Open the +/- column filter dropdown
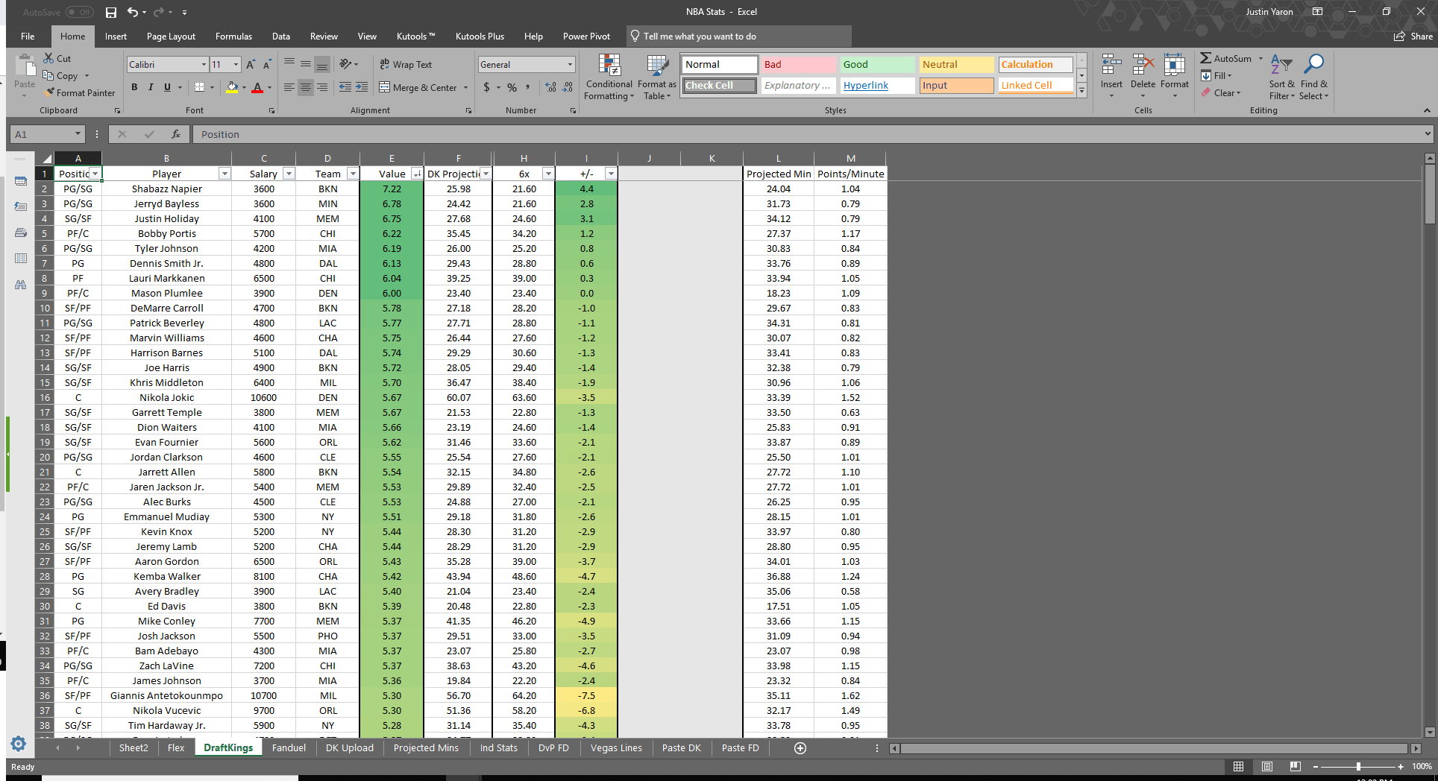This screenshot has height=781, width=1438. coord(611,174)
